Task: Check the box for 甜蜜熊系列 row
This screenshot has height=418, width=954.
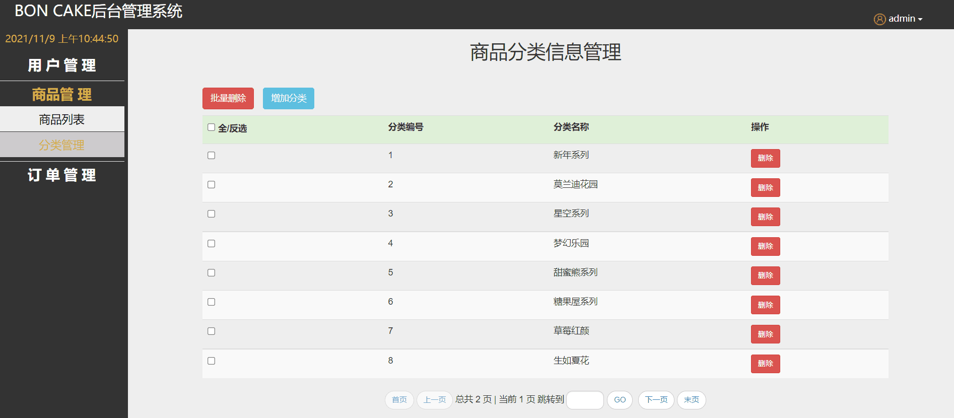Action: tap(211, 273)
